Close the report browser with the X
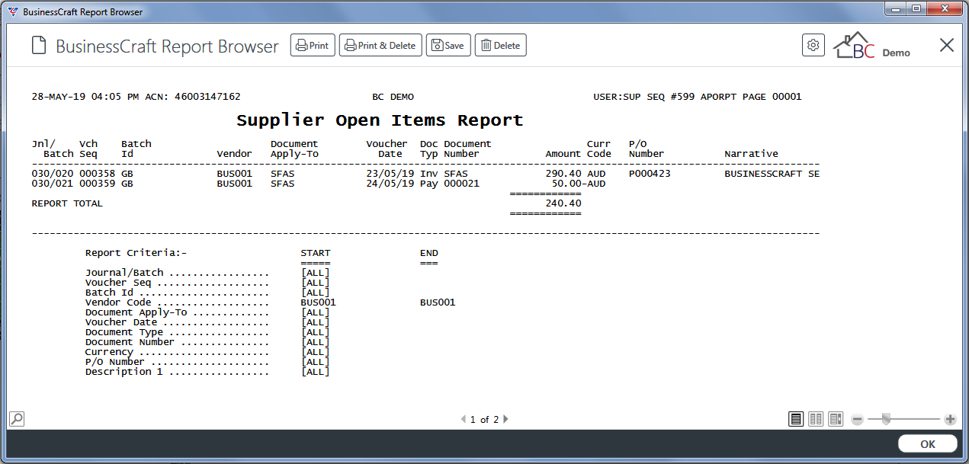969x464 pixels. [x=946, y=46]
